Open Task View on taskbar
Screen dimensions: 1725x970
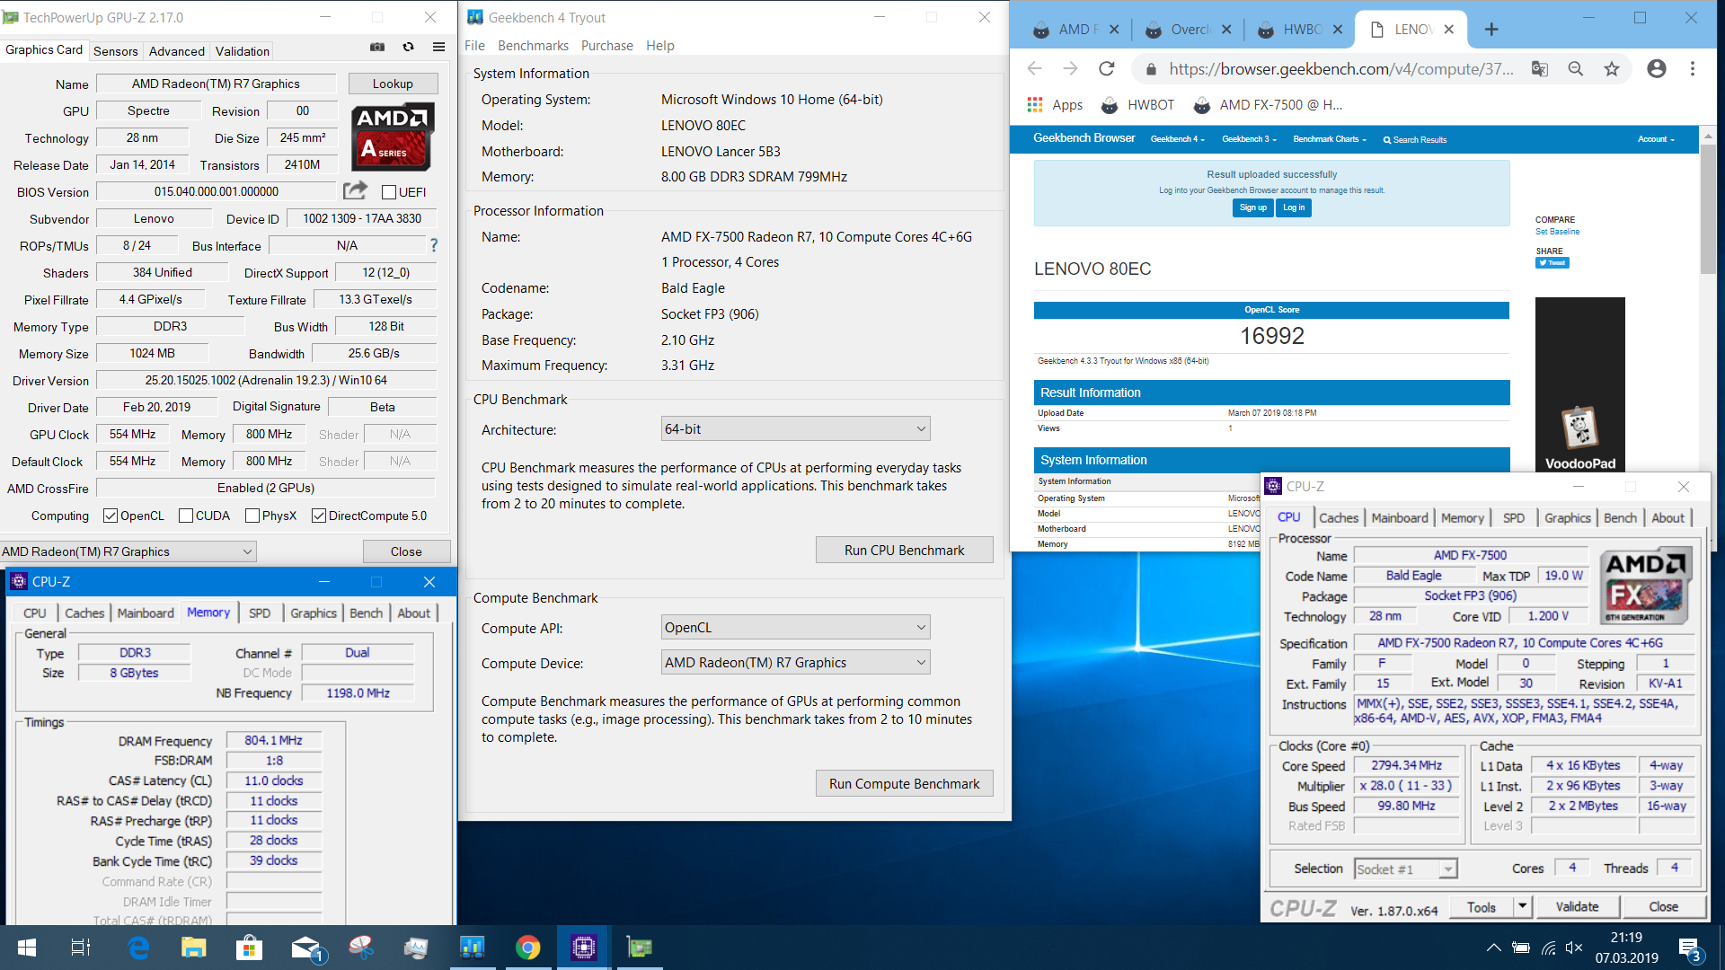click(x=80, y=948)
